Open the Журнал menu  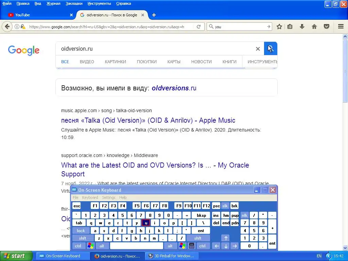53,3
